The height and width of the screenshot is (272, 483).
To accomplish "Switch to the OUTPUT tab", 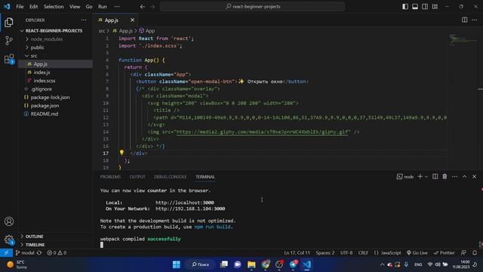I will [x=137, y=177].
